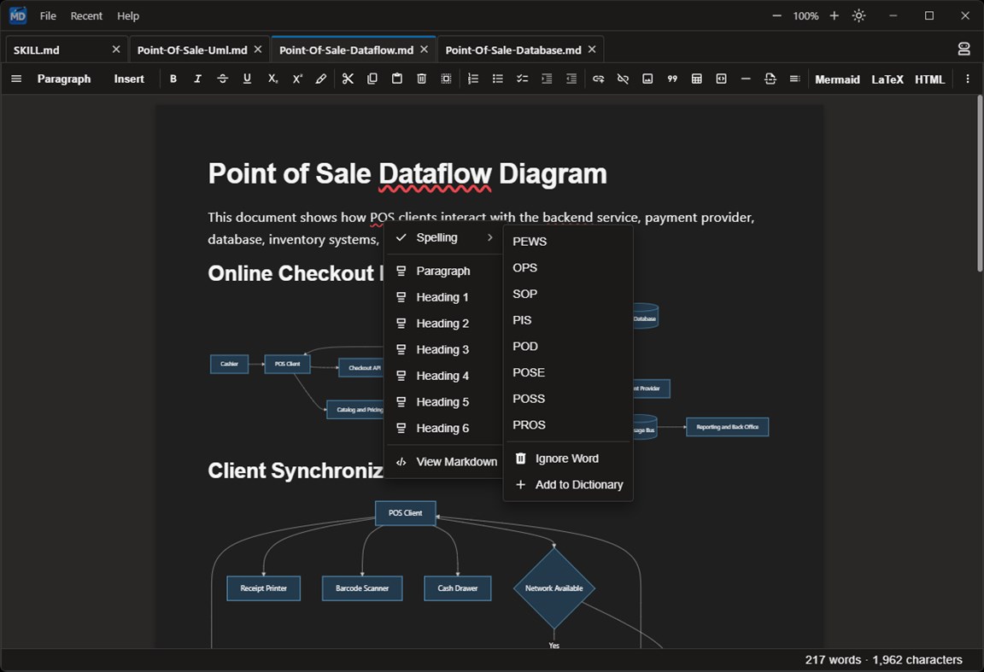Open the toolbar overflow three-dot menu
Viewport: 984px width, 672px height.
click(967, 79)
